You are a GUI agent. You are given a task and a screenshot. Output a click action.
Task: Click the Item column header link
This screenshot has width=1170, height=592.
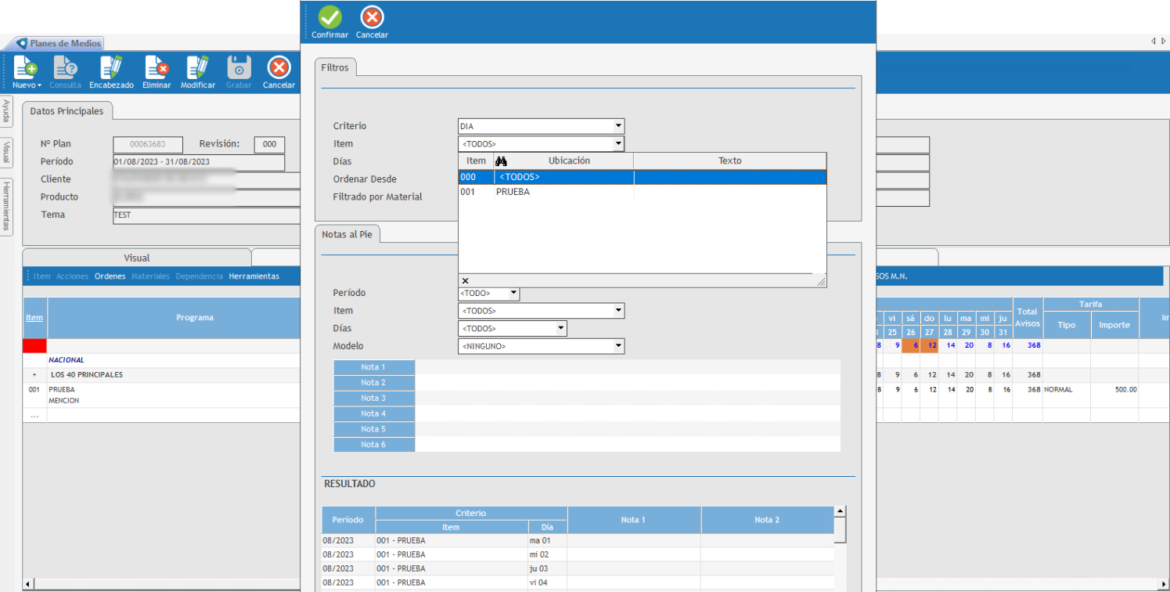tap(34, 318)
